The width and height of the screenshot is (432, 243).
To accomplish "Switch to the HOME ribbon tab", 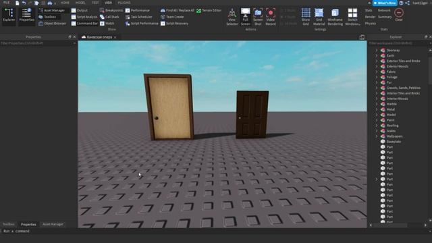I will tap(65, 3).
